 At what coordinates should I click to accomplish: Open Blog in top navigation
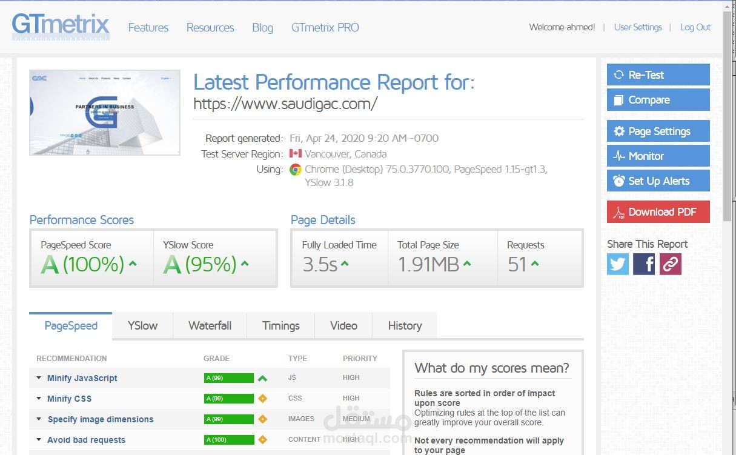pyautogui.click(x=262, y=28)
